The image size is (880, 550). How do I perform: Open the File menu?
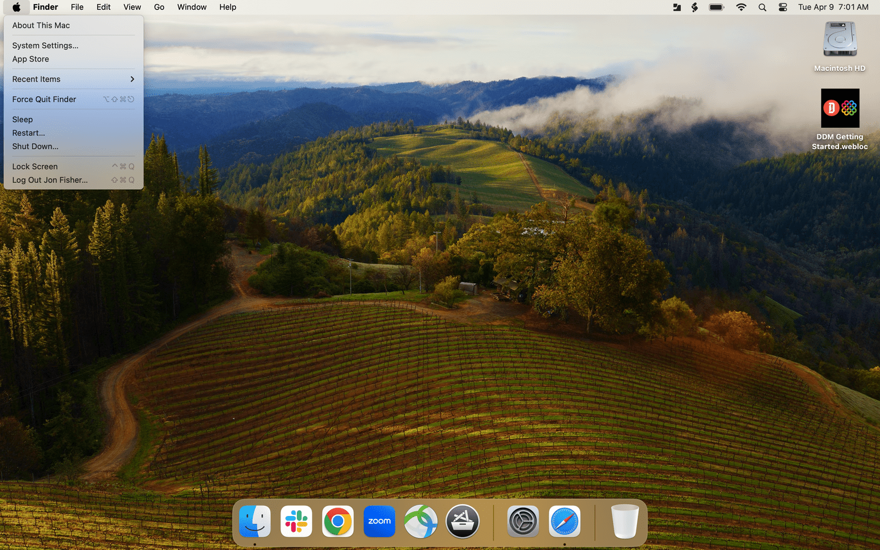coord(77,7)
